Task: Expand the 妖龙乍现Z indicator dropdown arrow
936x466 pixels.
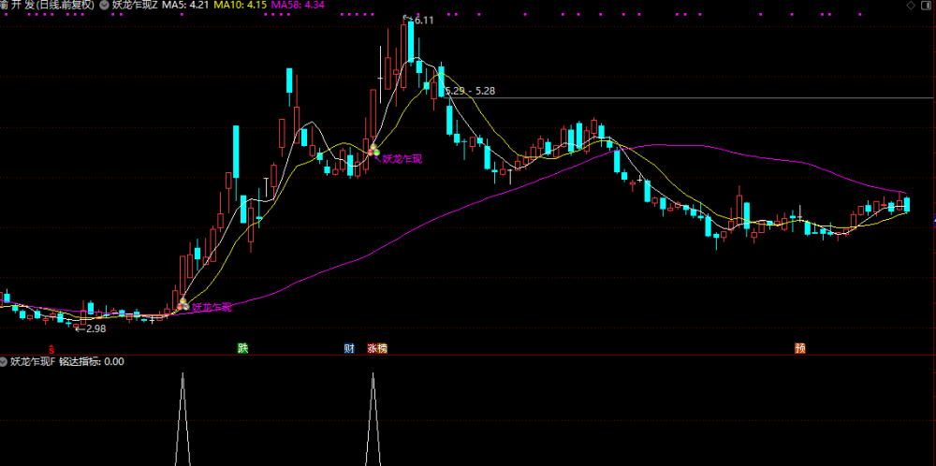Action: [x=105, y=6]
